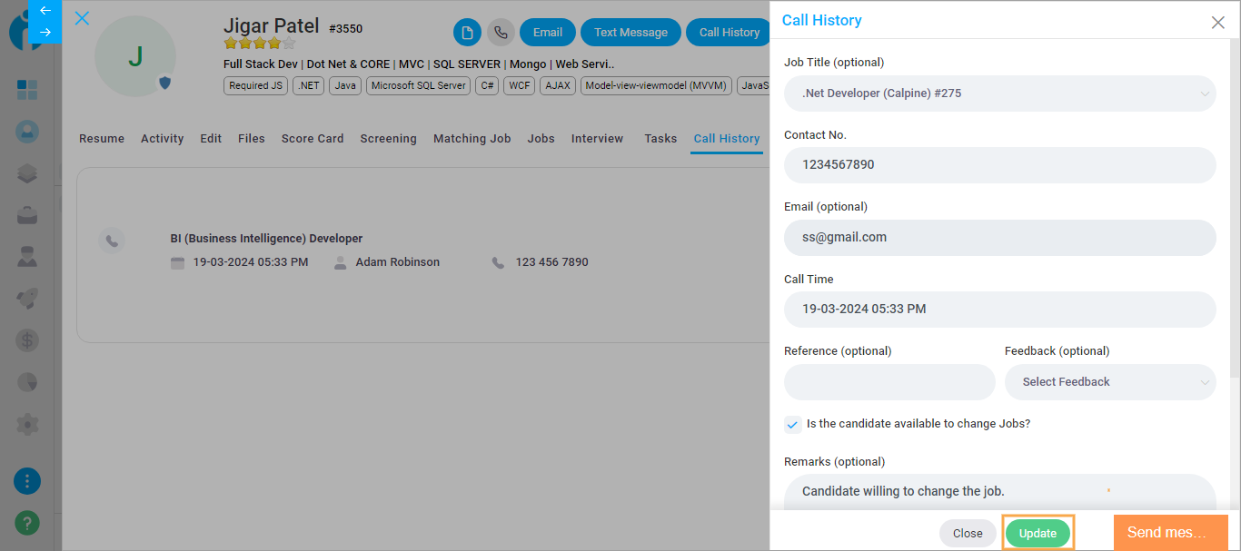Click the Email field containing ss@gmail.com
The width and height of the screenshot is (1241, 551).
pyautogui.click(x=1000, y=238)
